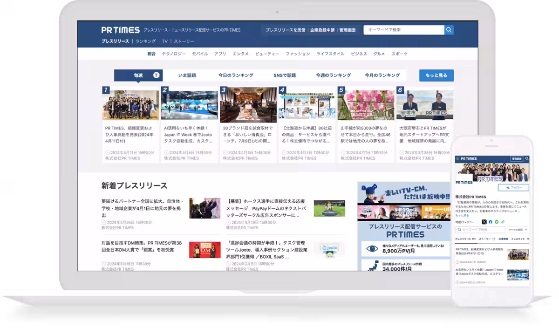
Task: Tap the Facebook share icon on phone
Action: (x=490, y=222)
